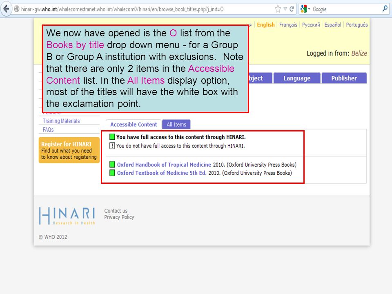Switch language to Português
Viewport: 392px width, 294px height.
click(357, 25)
